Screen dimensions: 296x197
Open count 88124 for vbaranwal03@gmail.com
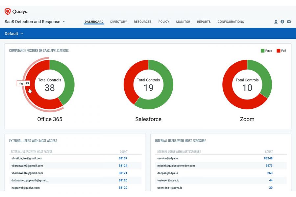123,166
